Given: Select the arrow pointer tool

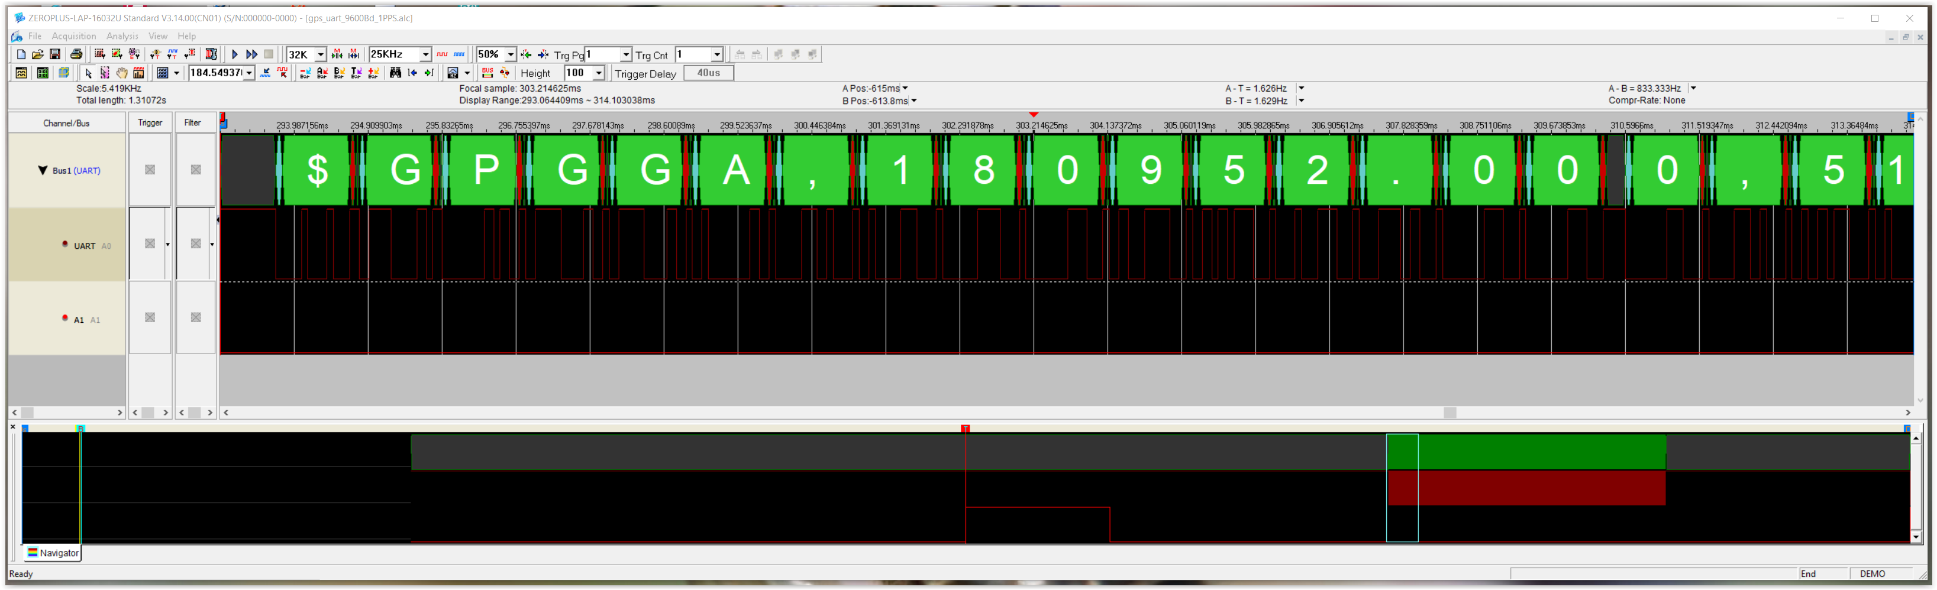Looking at the screenshot, I should point(88,73).
